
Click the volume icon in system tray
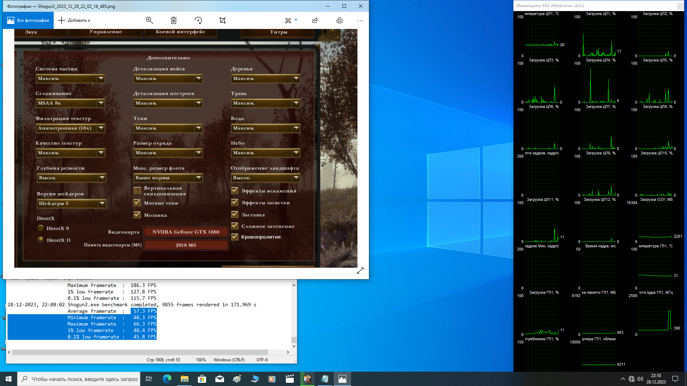pyautogui.click(x=640, y=379)
